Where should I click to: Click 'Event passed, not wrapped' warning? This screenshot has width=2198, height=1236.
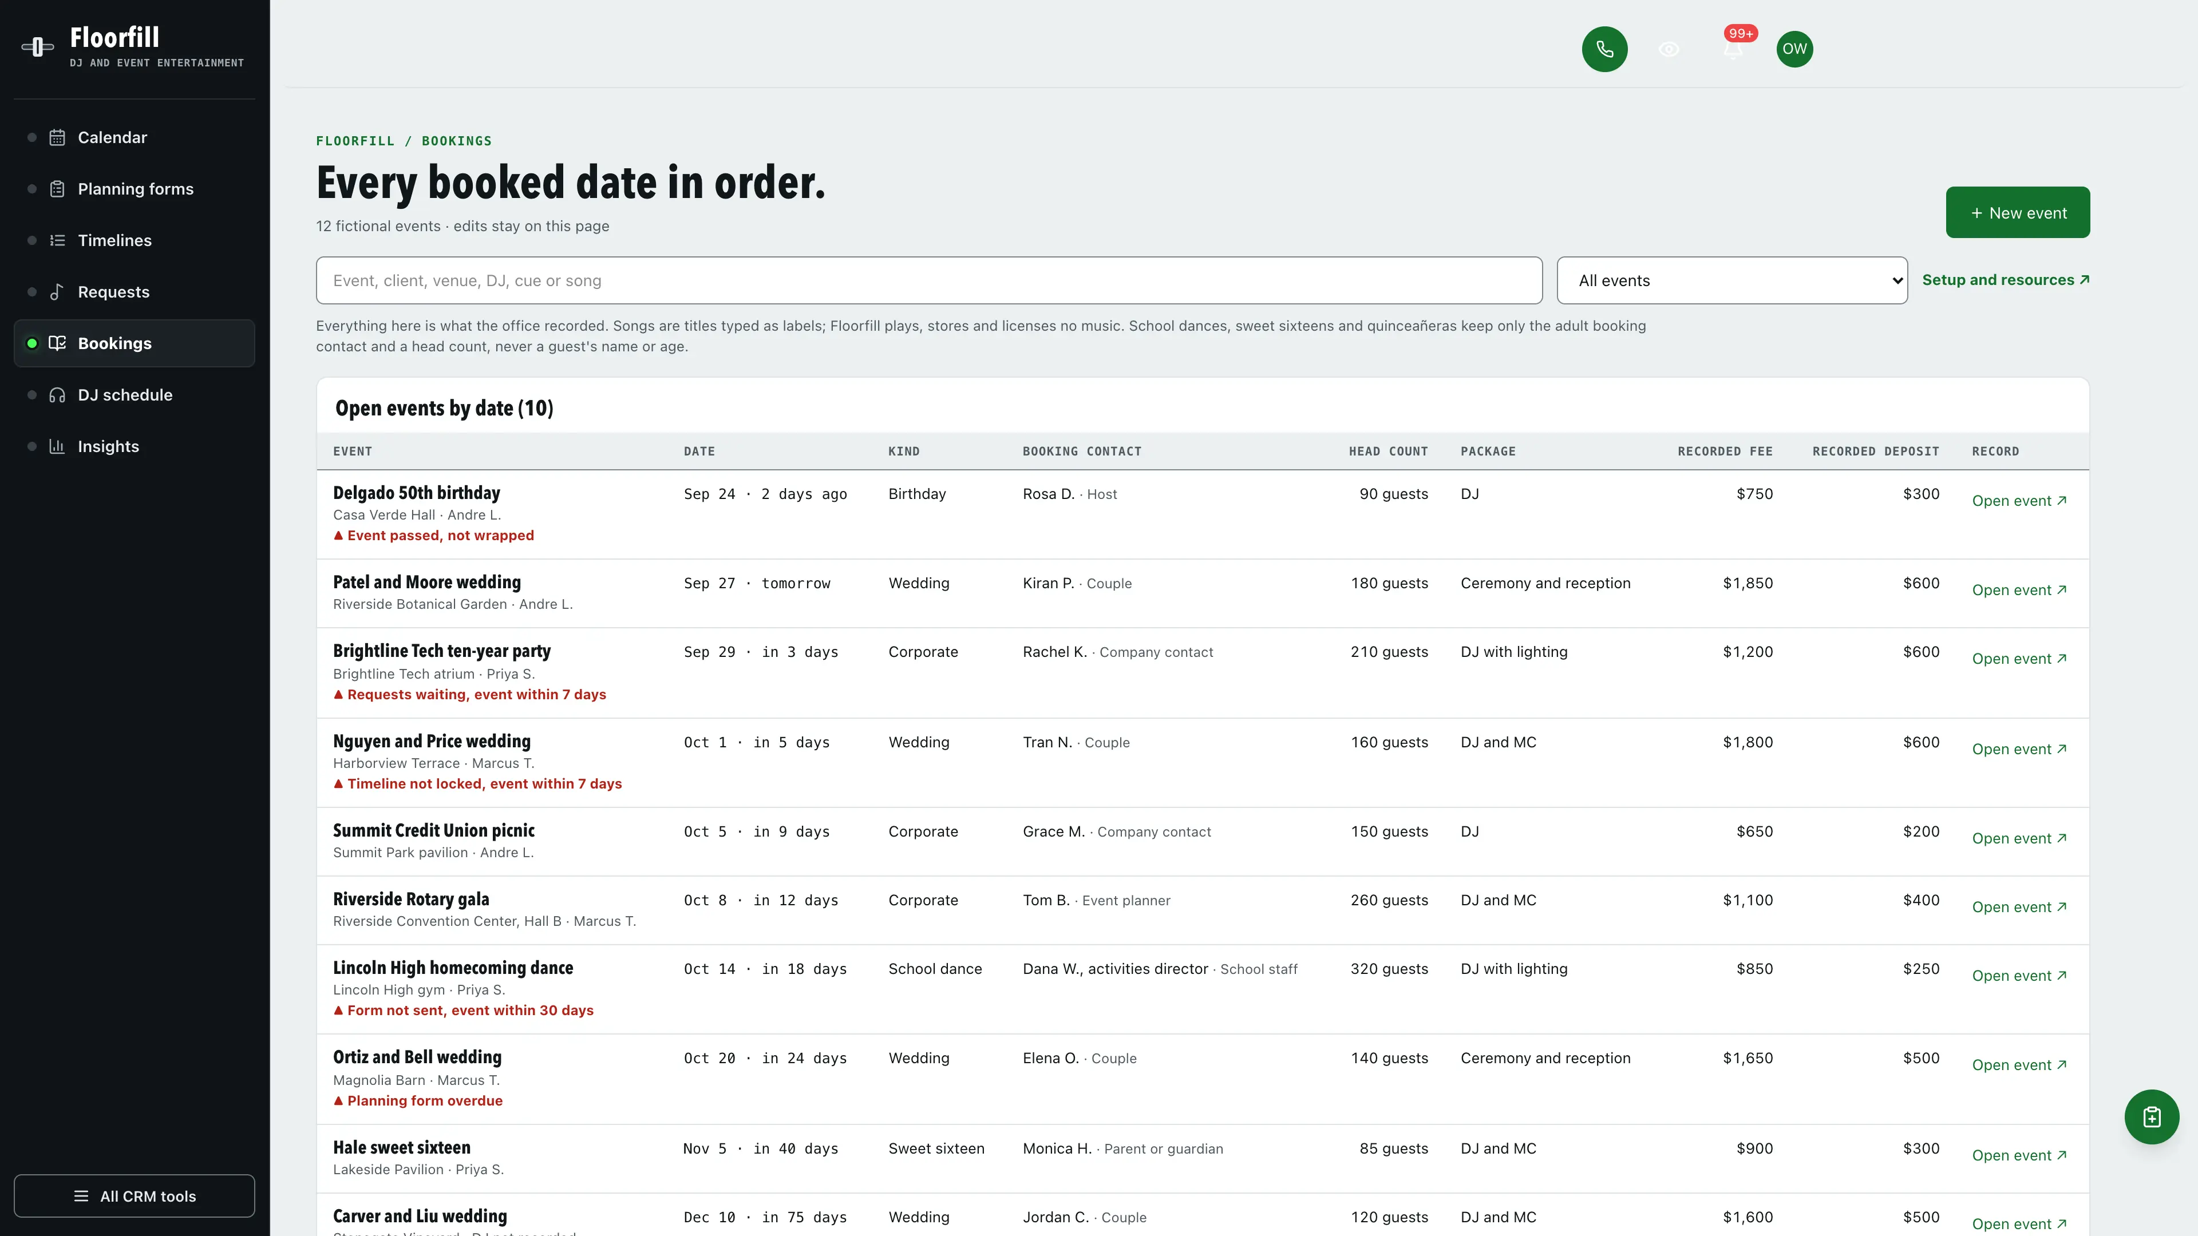tap(433, 536)
